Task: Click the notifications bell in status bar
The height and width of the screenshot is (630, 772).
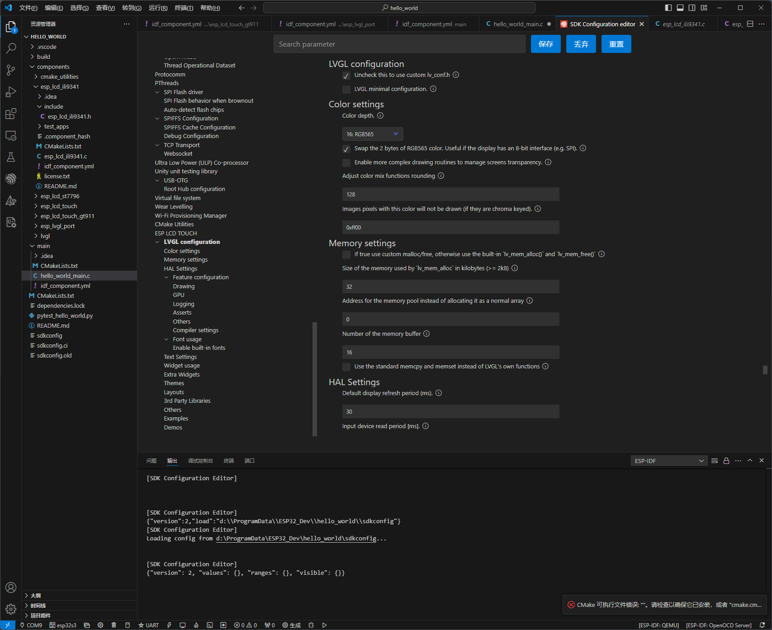Action: click(762, 625)
